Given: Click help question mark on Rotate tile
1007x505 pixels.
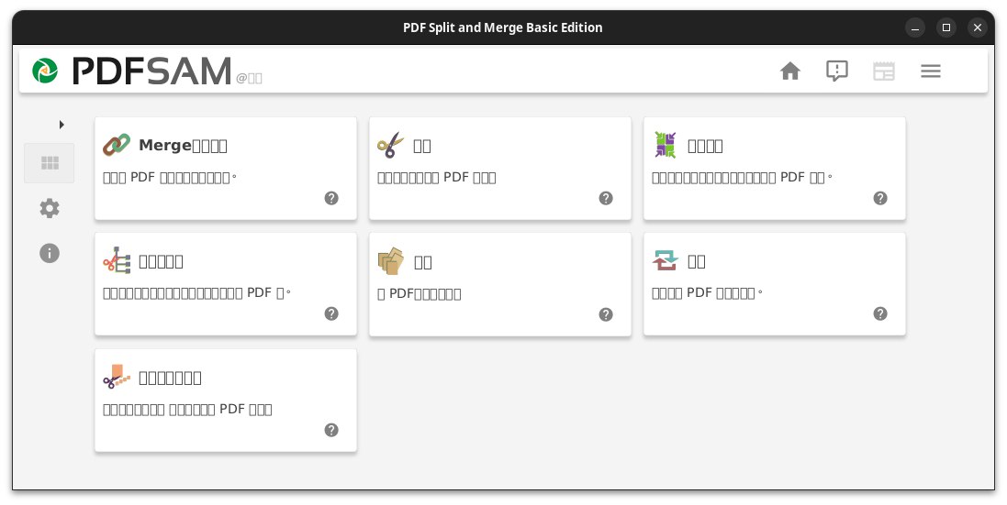Looking at the screenshot, I should pos(880,313).
